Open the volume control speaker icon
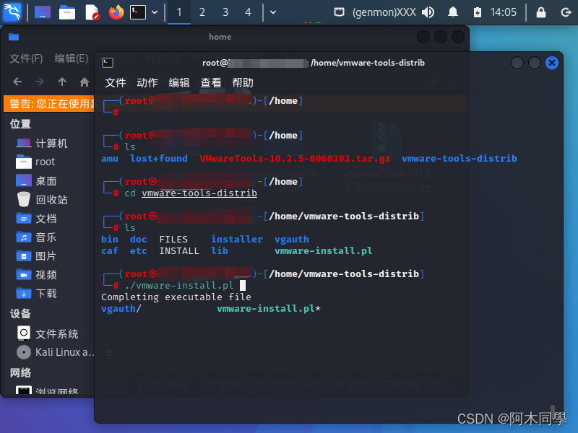Screen dimensions: 578x433 (428, 12)
